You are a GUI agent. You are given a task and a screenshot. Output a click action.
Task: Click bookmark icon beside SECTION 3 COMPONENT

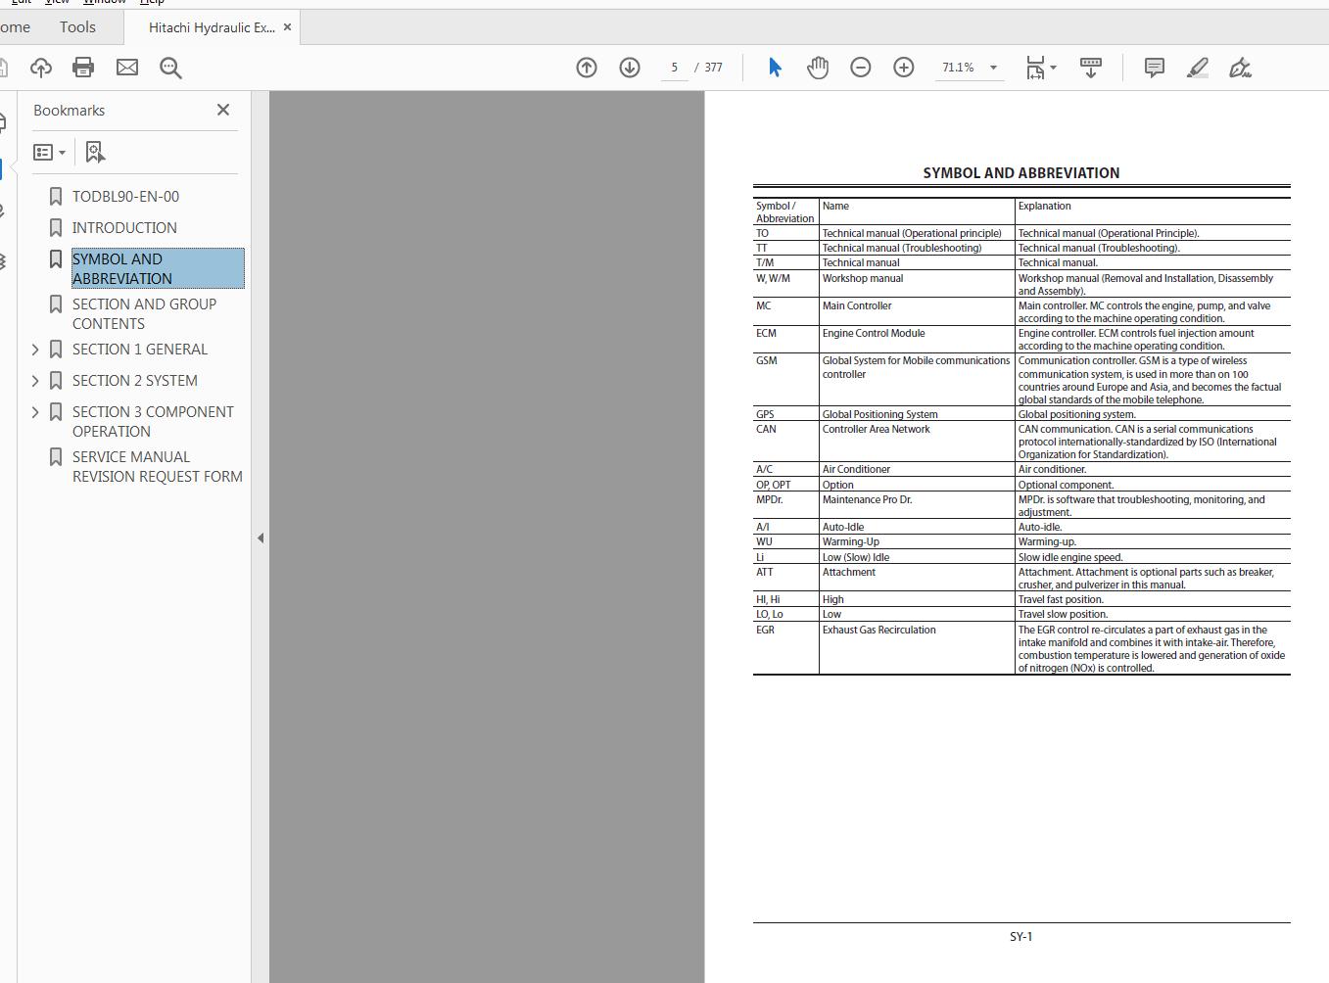coord(56,412)
